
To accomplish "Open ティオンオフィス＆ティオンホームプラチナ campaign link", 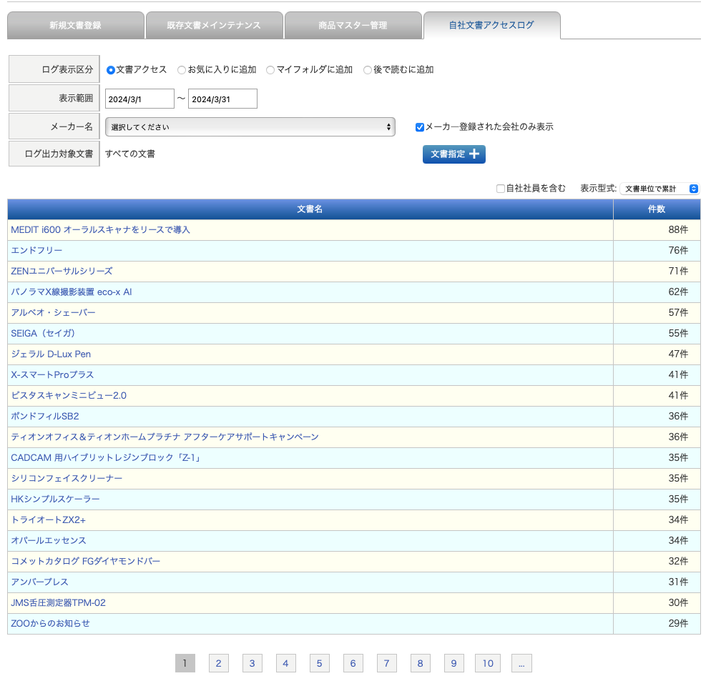I will [165, 437].
